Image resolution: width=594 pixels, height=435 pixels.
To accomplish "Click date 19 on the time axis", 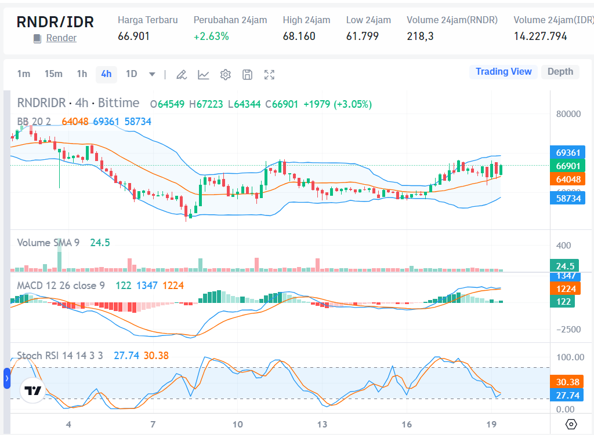I will [x=491, y=425].
